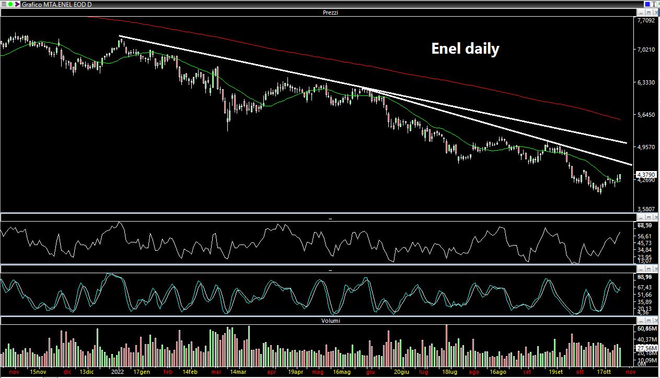Maximize the two-line stochastic indicator panel
Viewport: 660px width, 378px height.
point(648,269)
